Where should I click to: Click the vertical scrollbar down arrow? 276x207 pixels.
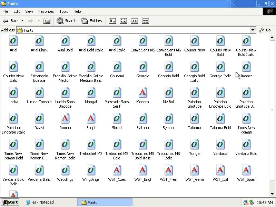coord(272,194)
